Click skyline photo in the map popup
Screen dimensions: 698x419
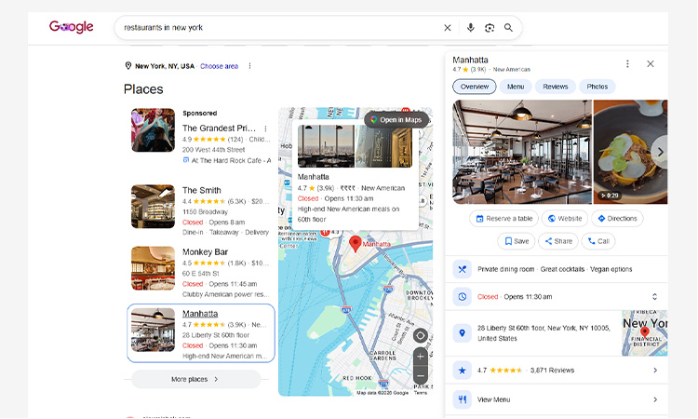click(x=326, y=146)
